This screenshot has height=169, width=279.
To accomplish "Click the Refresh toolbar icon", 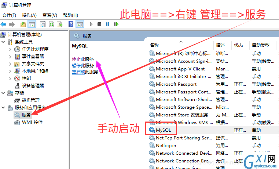I will (x=51, y=24).
